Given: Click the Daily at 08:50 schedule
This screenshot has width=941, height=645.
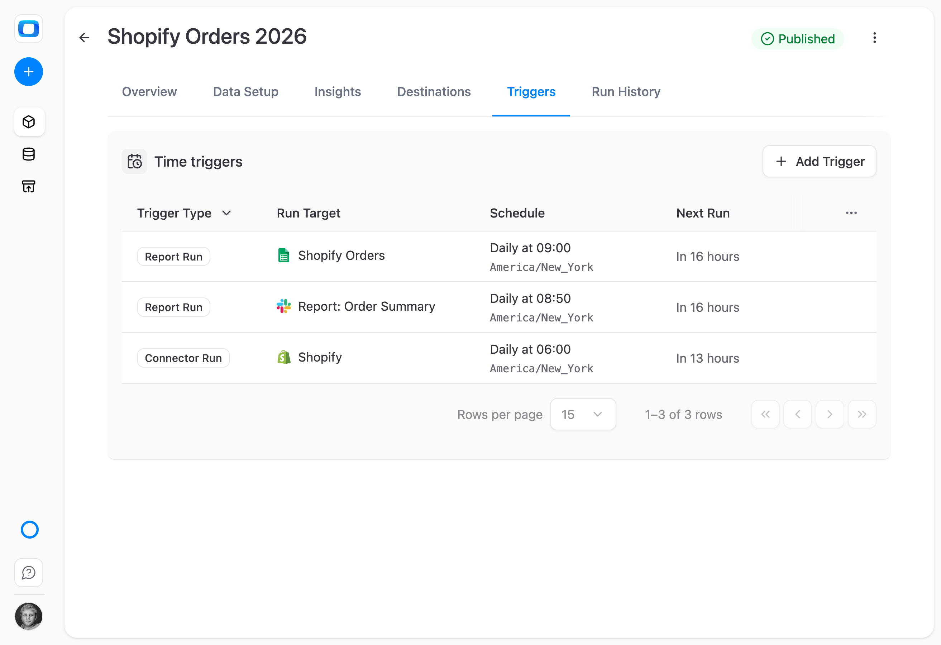Looking at the screenshot, I should (530, 298).
